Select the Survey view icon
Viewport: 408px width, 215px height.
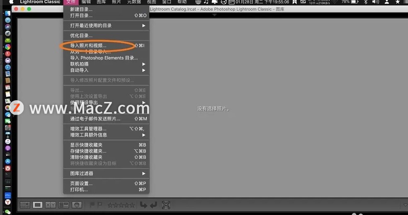[x=63, y=205]
